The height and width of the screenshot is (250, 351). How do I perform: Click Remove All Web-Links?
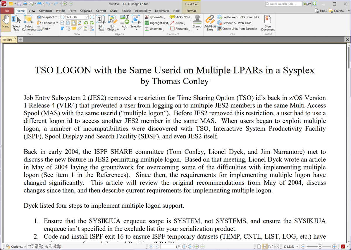(x=234, y=23)
